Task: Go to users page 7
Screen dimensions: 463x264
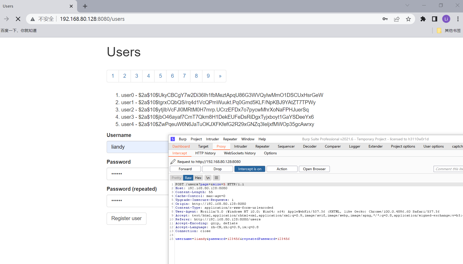Action: (x=184, y=76)
